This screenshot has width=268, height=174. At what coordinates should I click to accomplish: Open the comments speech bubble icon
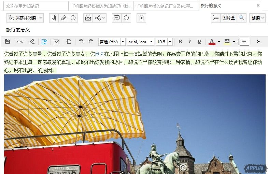click(x=117, y=18)
